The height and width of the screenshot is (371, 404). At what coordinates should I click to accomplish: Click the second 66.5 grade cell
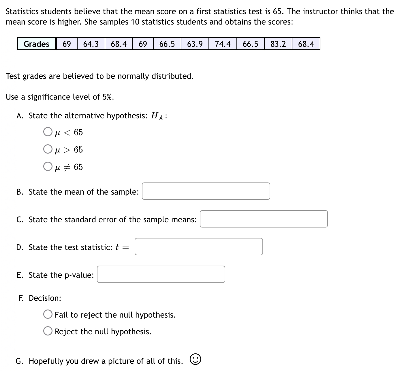click(250, 44)
